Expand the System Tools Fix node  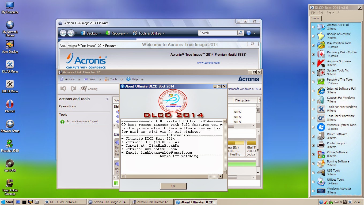click(x=313, y=73)
